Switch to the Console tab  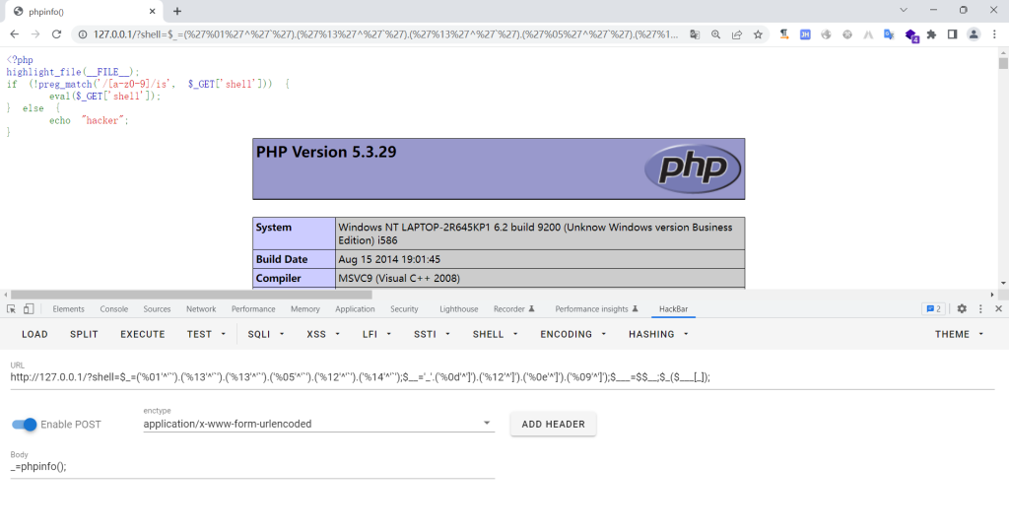pos(113,309)
